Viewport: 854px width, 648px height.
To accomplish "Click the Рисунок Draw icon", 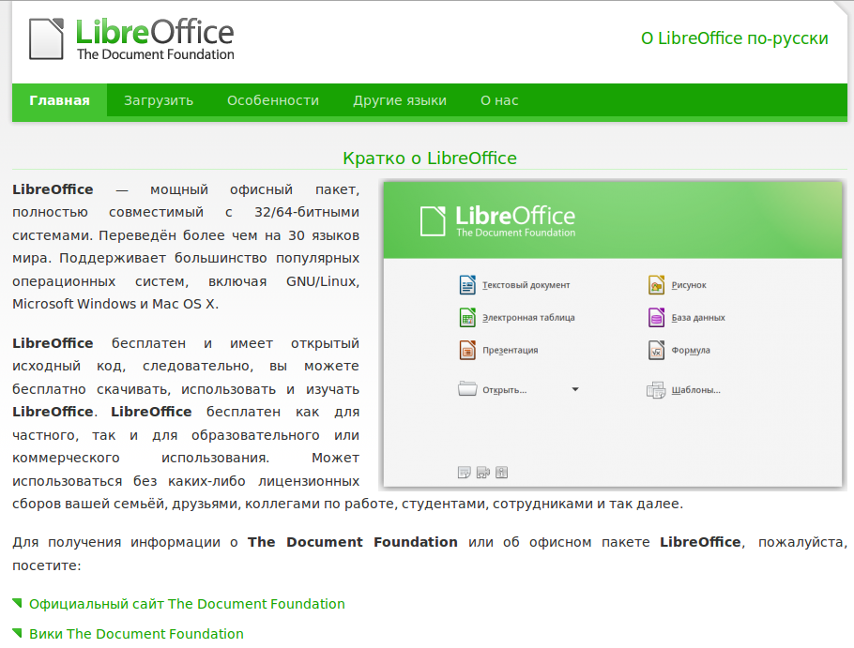I will [657, 285].
